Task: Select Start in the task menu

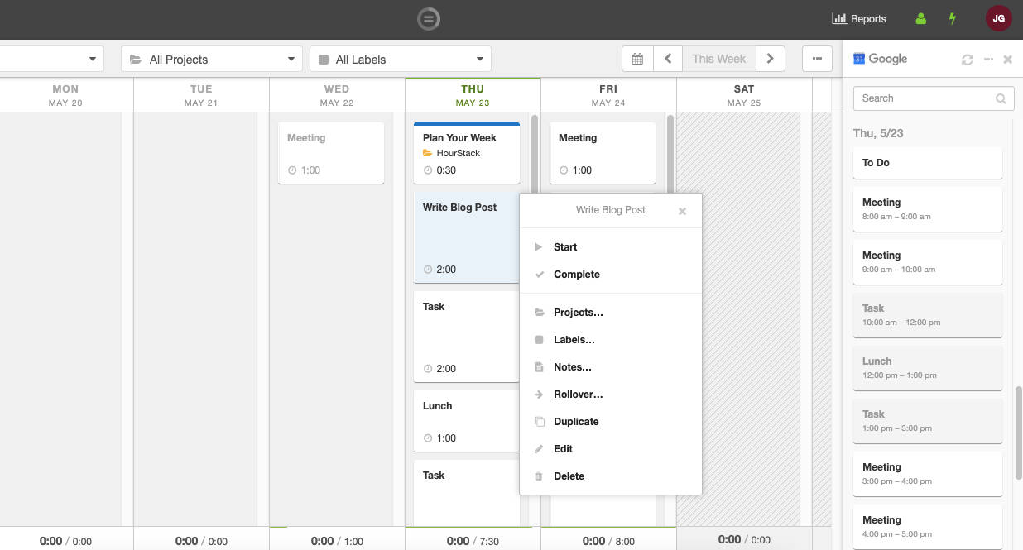Action: point(565,247)
